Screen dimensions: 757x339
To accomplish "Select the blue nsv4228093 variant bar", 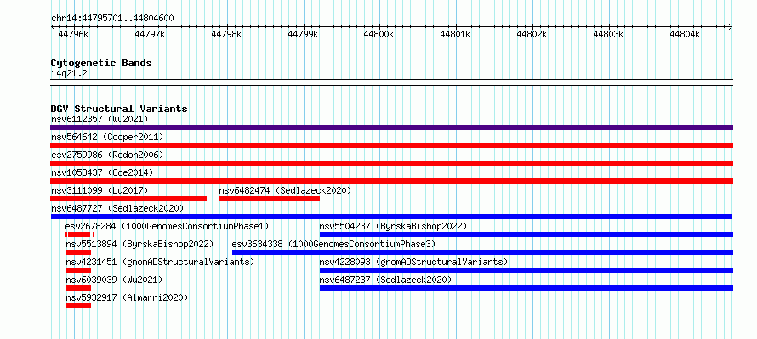I will coord(526,270).
